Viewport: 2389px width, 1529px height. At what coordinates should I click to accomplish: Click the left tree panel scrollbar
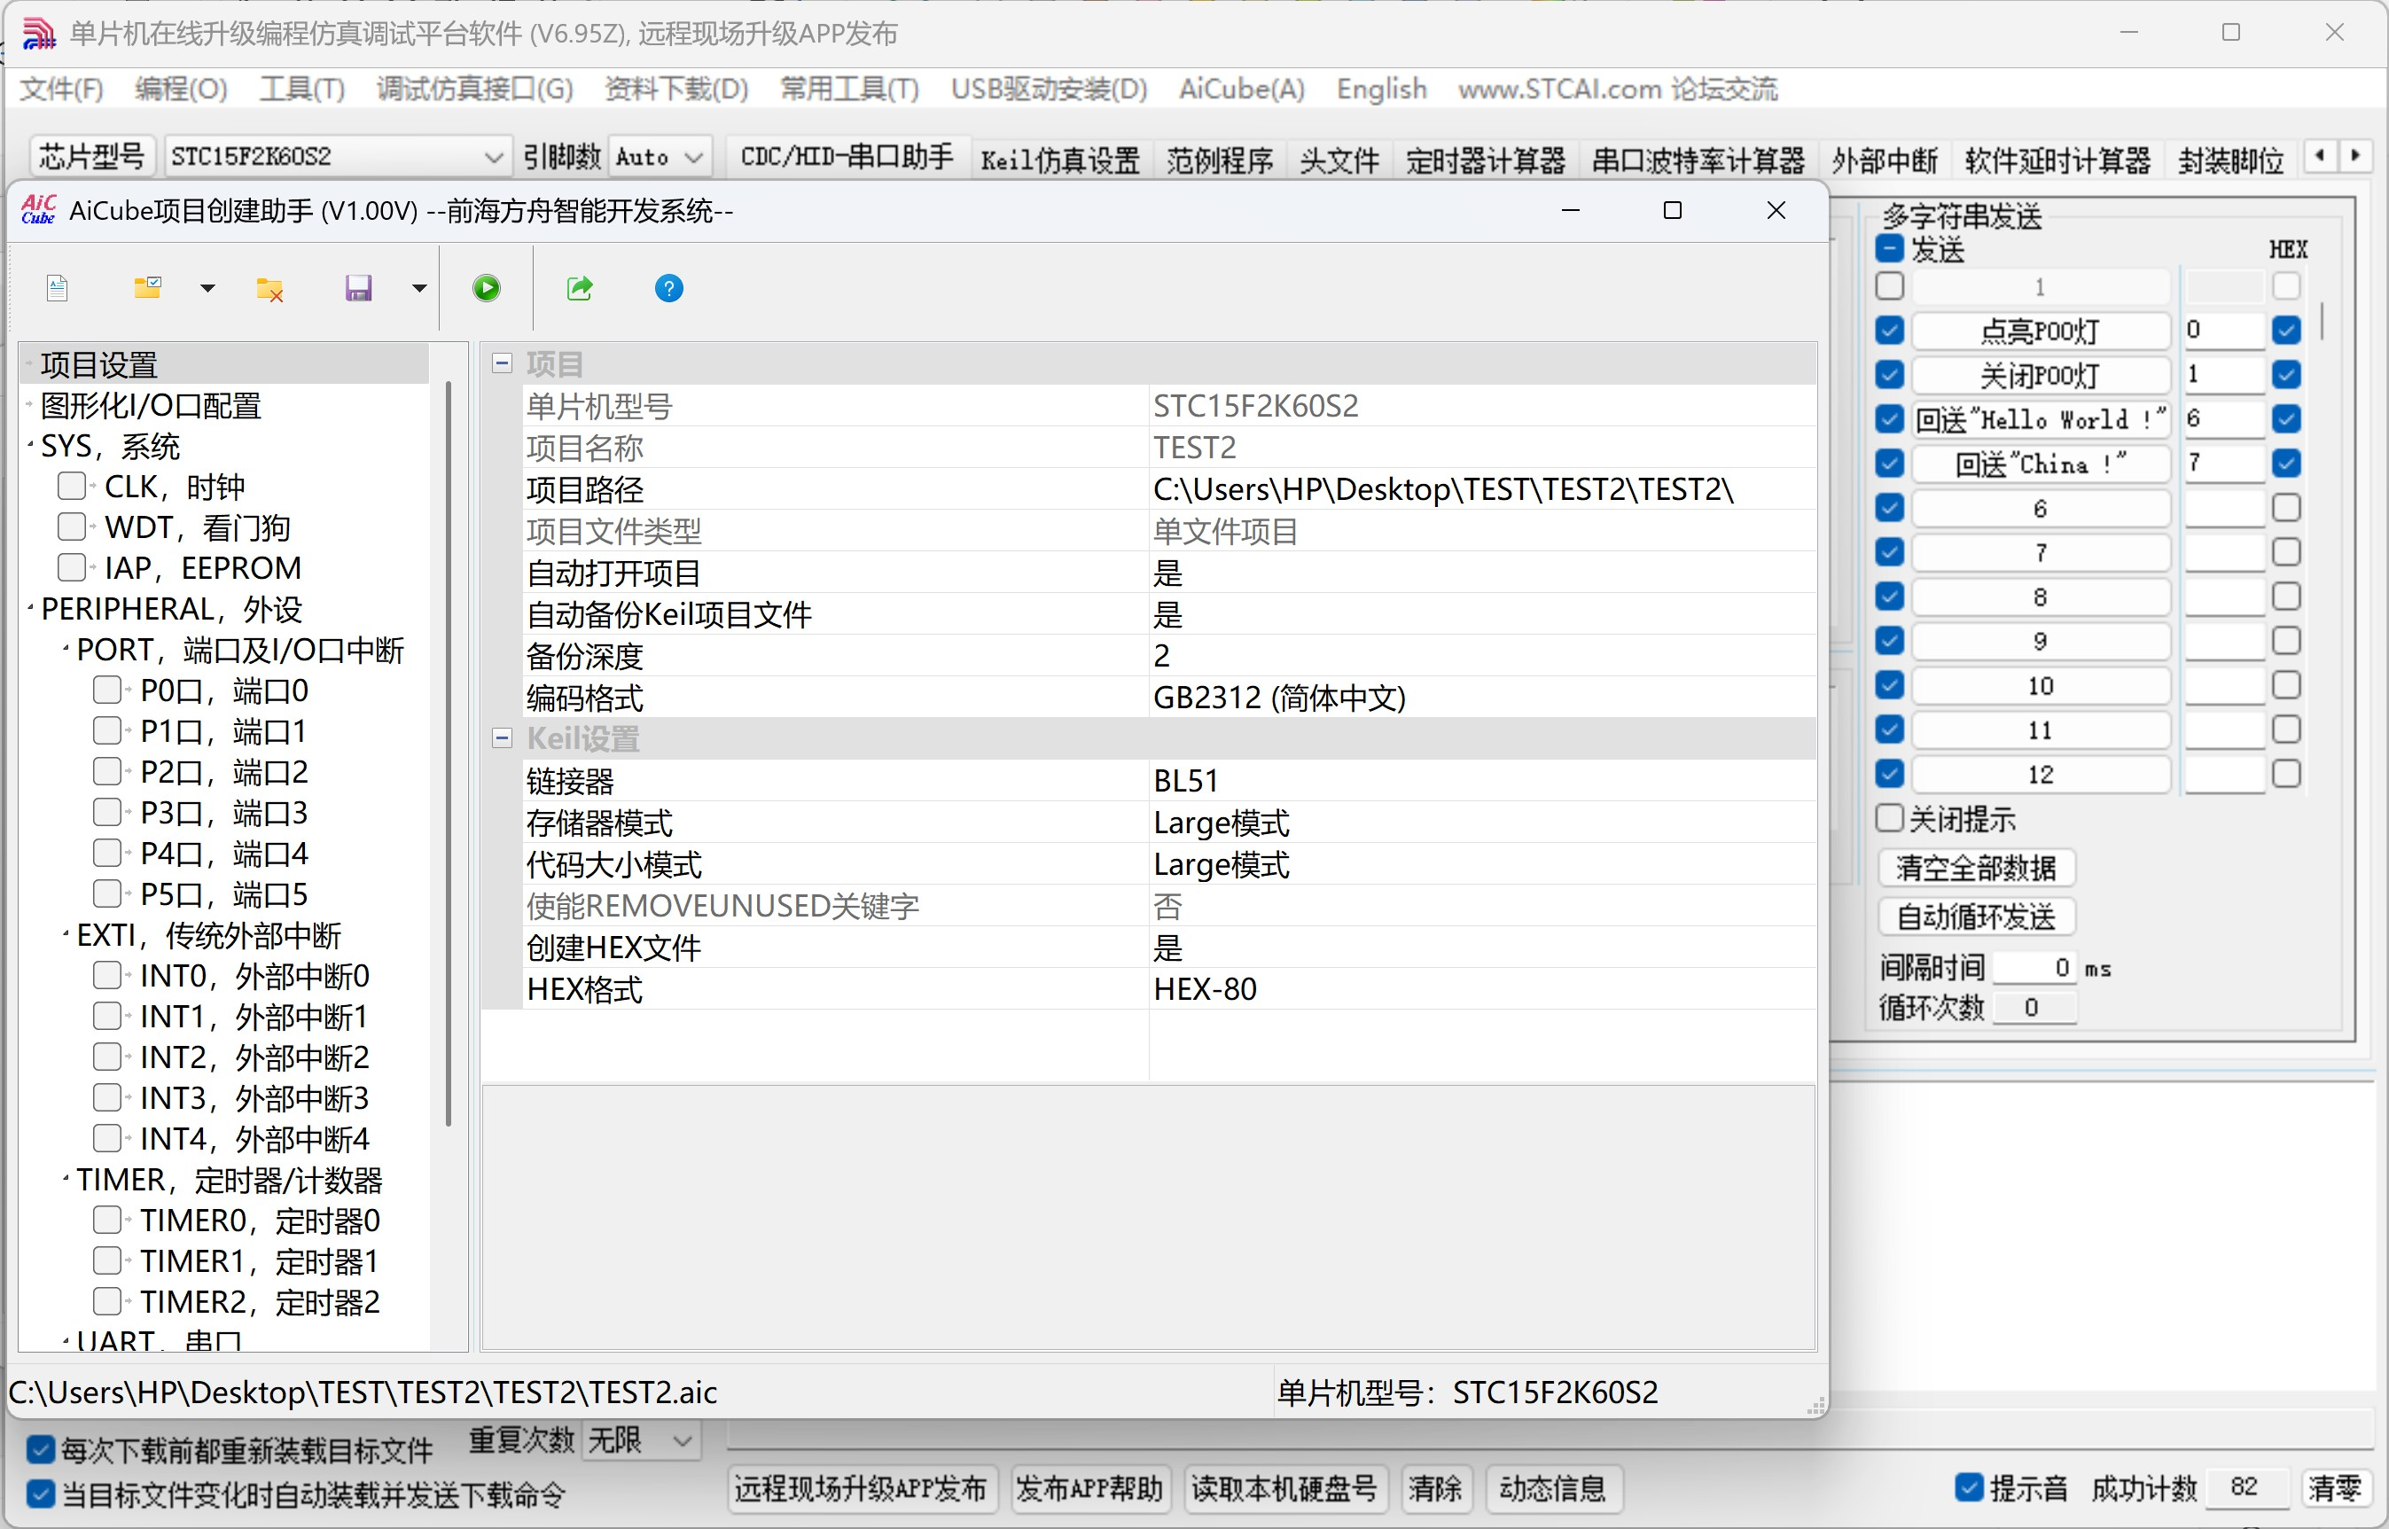pyautogui.click(x=449, y=754)
